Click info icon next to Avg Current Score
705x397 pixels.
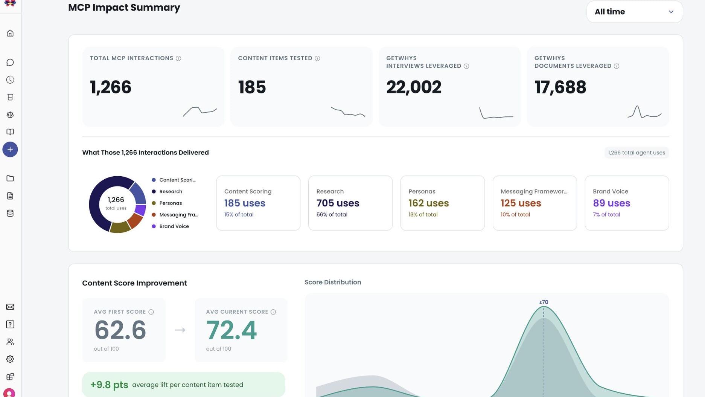(273, 312)
